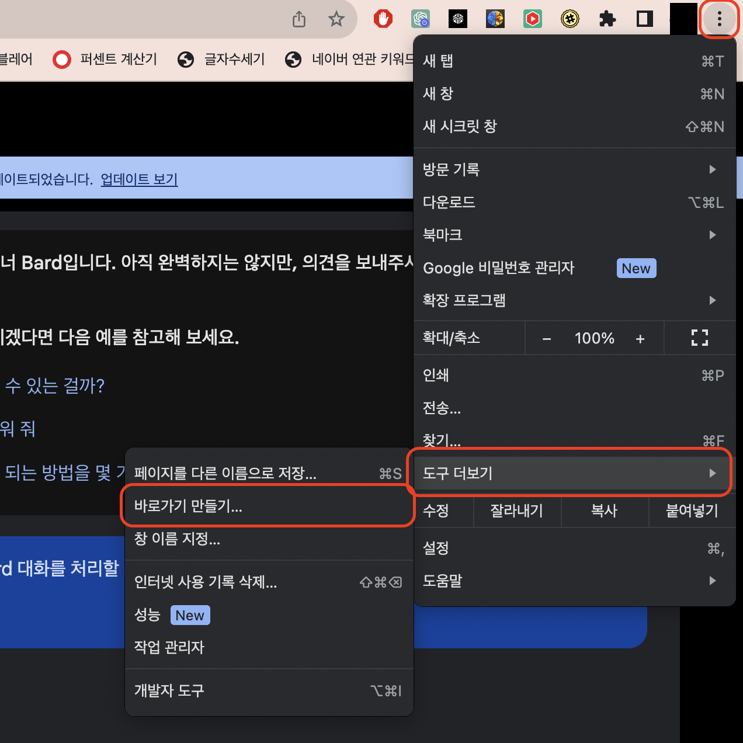
Task: Click the dark cube extension icon
Action: [x=457, y=18]
